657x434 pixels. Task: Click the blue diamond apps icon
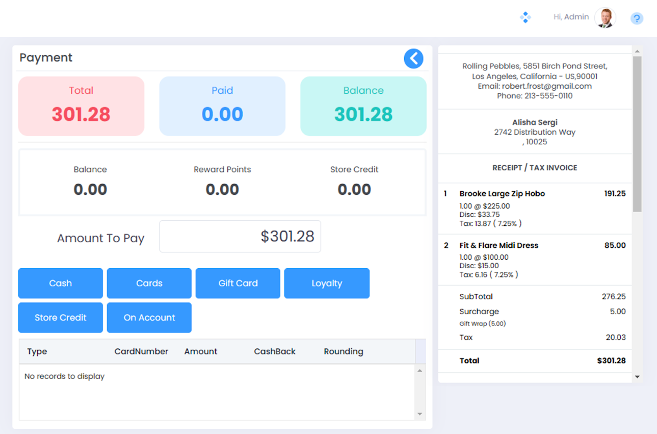(525, 17)
